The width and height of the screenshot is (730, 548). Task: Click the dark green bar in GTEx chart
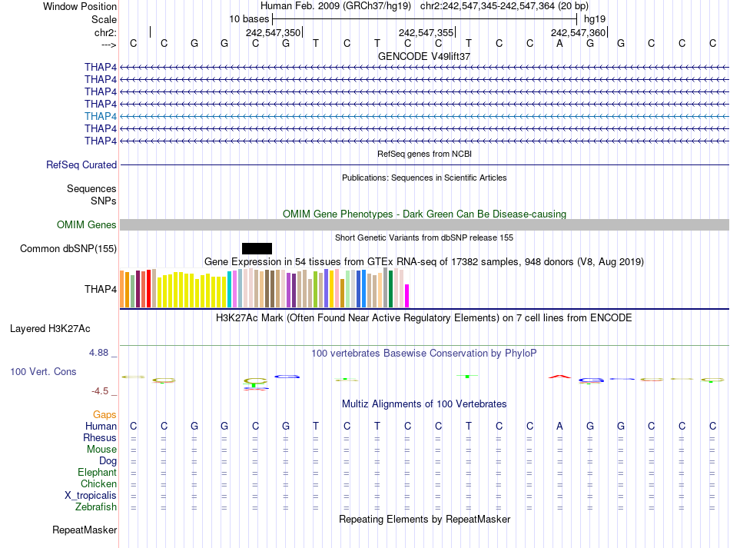click(x=390, y=289)
